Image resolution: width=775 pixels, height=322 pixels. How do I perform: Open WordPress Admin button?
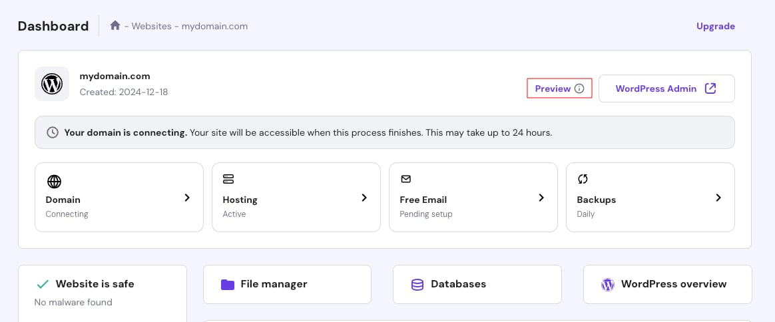click(666, 88)
